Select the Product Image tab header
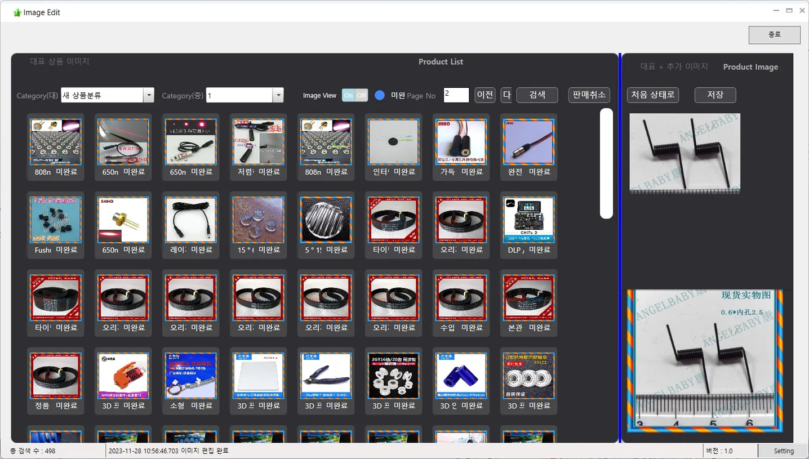 (750, 66)
